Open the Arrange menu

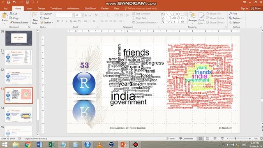pyautogui.click(x=192, y=17)
